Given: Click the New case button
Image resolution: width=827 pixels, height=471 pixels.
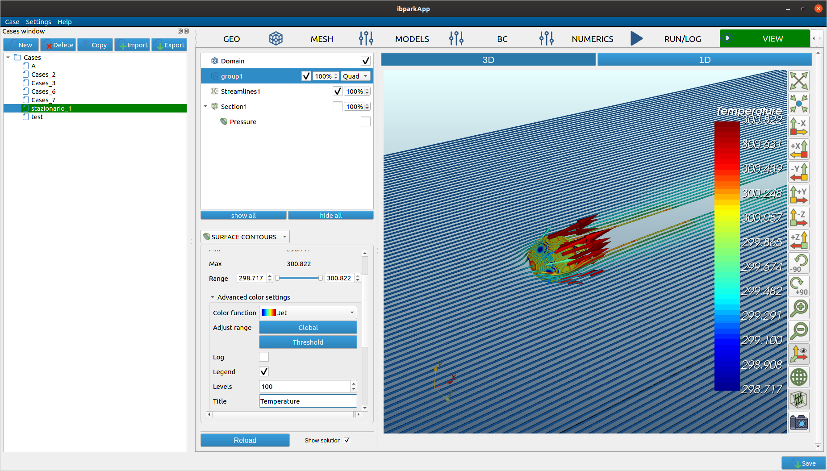Looking at the screenshot, I should coord(21,45).
